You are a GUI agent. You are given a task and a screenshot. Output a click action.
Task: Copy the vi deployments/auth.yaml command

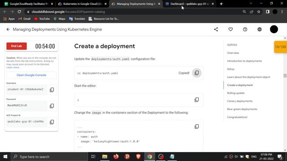click(196, 73)
